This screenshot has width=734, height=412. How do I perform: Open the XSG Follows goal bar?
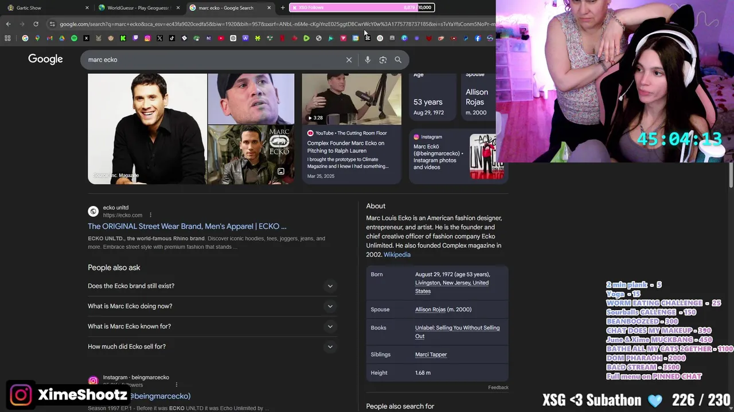click(362, 7)
